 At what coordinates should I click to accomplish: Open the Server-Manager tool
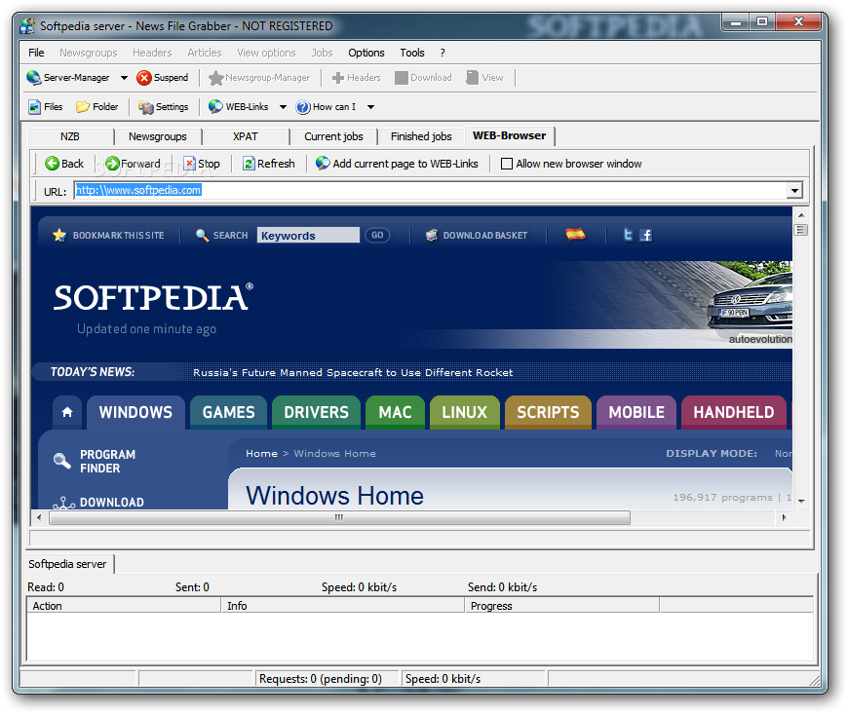[x=67, y=78]
